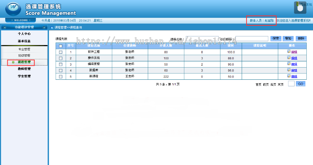
Task: Click 编辑 link in 软件工程 row
Action: [x=294, y=52]
